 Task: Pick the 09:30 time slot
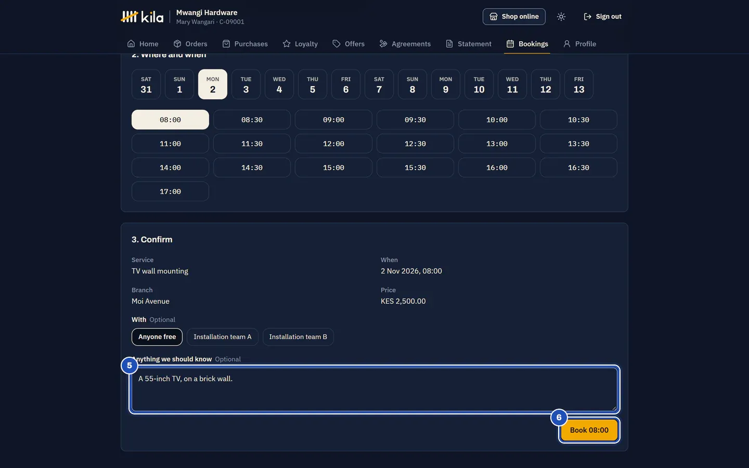(x=415, y=120)
